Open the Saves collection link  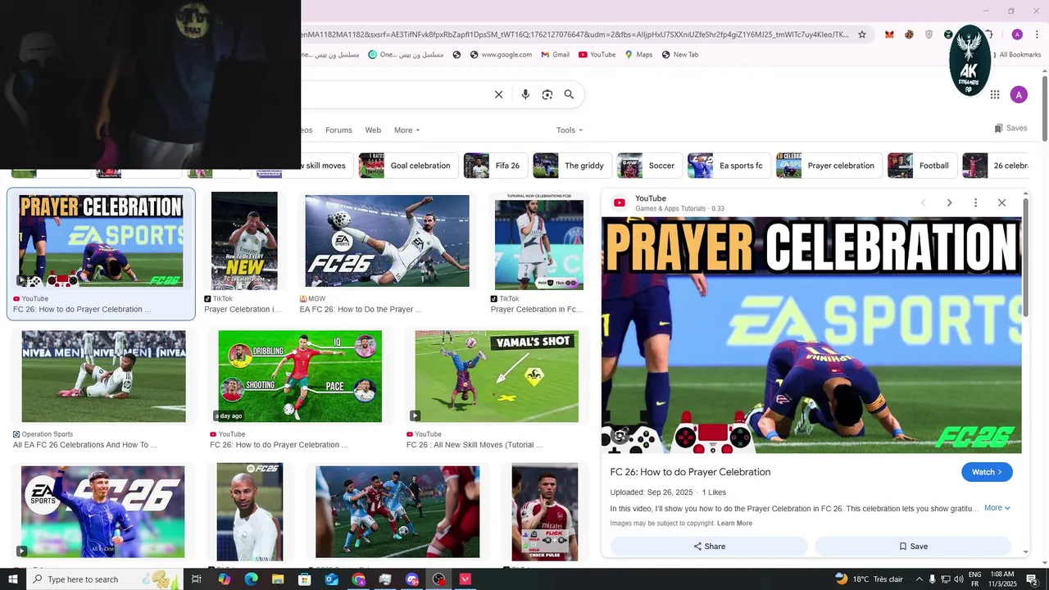1010,129
